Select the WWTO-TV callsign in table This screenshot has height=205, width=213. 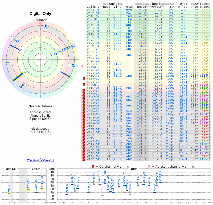[93, 76]
